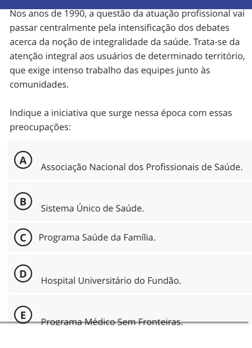The image size is (252, 348).
Task: Choose answer Sistema Único de Saúde
Action: pyautogui.click(x=92, y=208)
